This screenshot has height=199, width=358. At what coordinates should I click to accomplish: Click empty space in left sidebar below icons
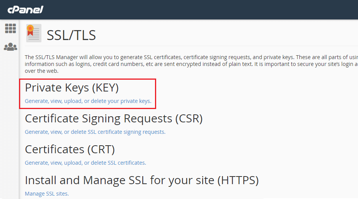point(10,126)
